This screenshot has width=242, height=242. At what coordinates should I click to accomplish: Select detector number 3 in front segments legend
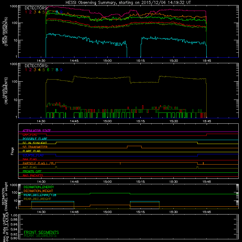point(35,12)
